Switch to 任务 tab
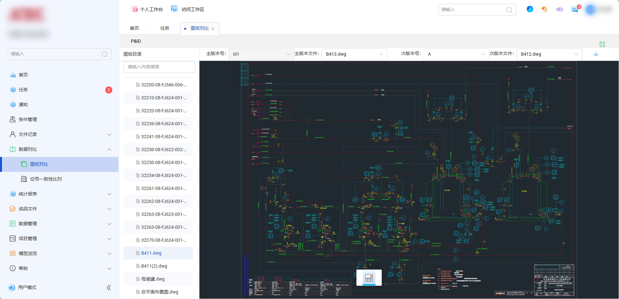Image resolution: width=619 pixels, height=299 pixels. (165, 28)
